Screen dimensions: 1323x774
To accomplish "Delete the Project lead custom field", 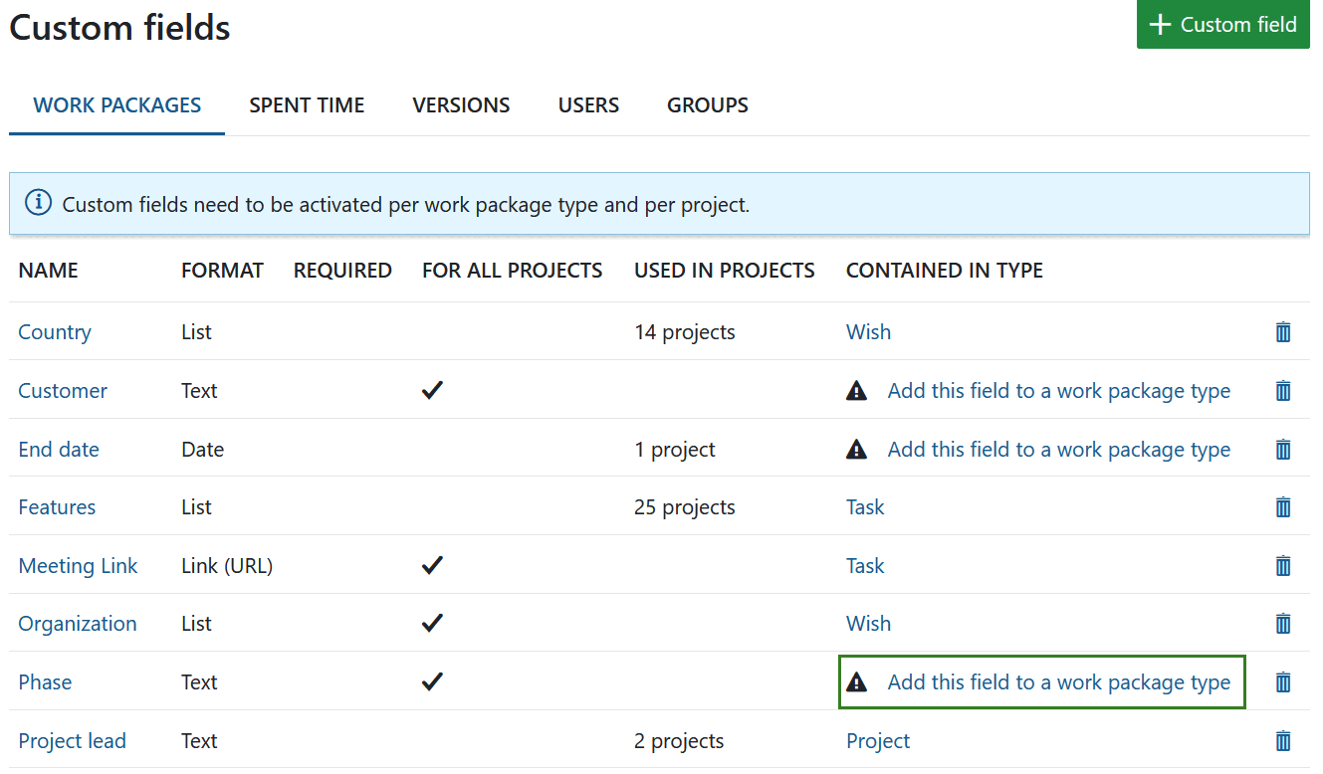I will [x=1282, y=740].
